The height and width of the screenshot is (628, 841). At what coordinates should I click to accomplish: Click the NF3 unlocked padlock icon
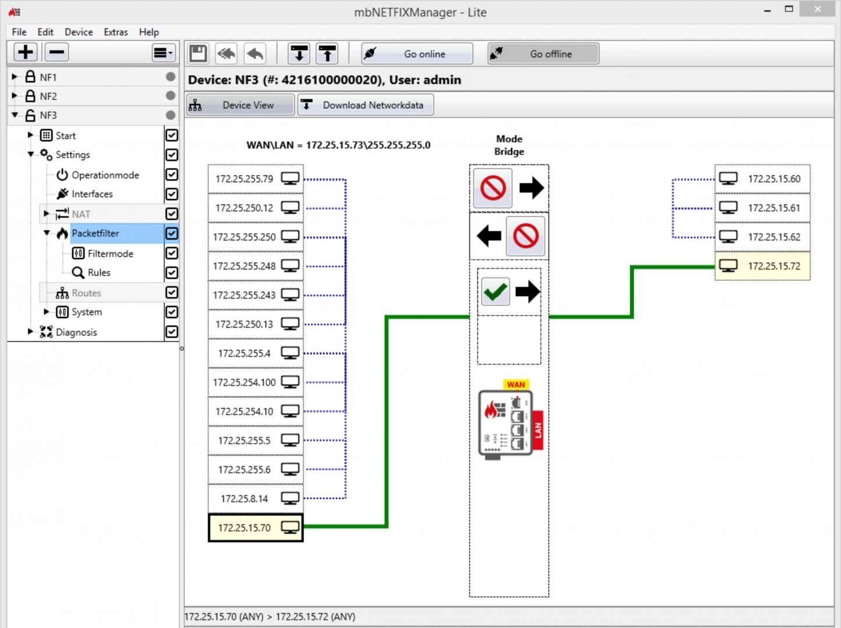pyautogui.click(x=30, y=115)
